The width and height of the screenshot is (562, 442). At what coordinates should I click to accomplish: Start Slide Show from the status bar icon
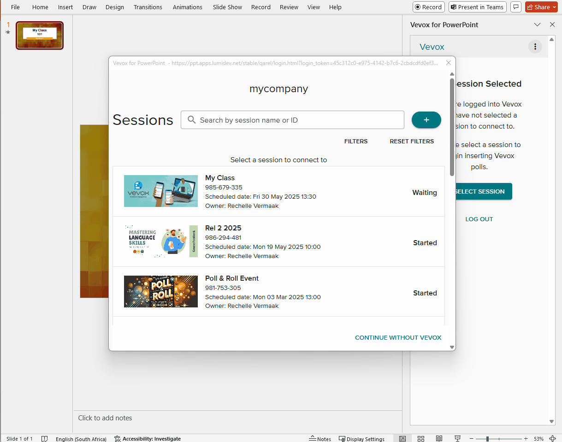click(458, 439)
